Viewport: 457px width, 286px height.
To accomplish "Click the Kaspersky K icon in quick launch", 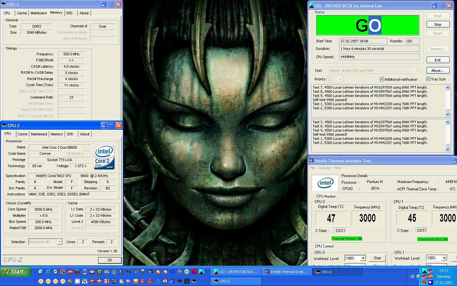I will [x=63, y=272].
